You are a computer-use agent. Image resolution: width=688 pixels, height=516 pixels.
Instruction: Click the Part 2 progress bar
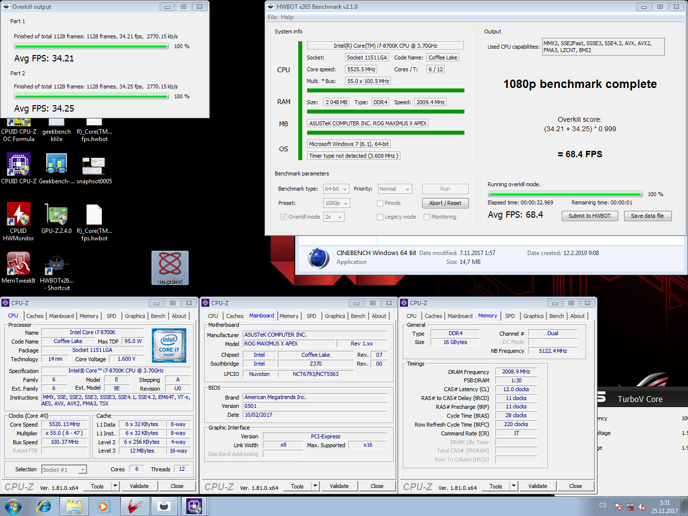tap(91, 96)
